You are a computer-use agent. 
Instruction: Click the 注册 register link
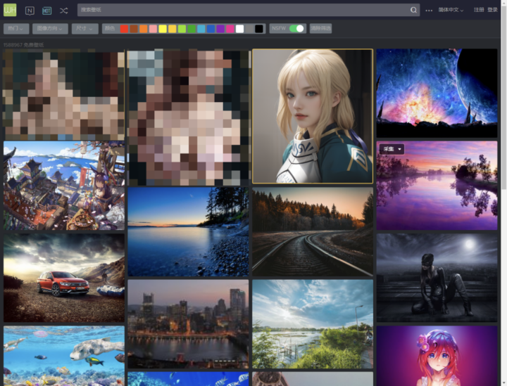[479, 11]
